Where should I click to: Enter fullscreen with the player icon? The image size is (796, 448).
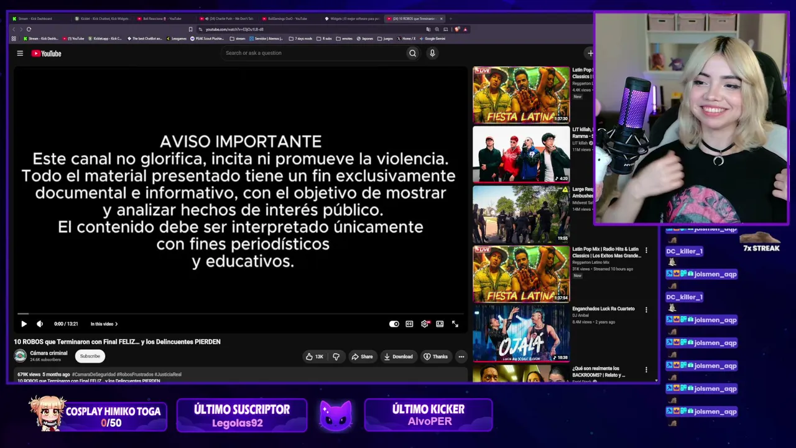[x=455, y=324]
